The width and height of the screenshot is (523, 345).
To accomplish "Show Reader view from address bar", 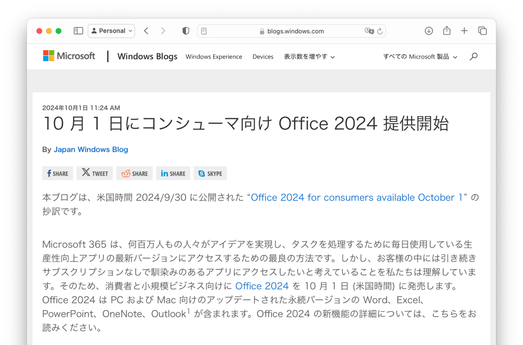I will tap(204, 31).
